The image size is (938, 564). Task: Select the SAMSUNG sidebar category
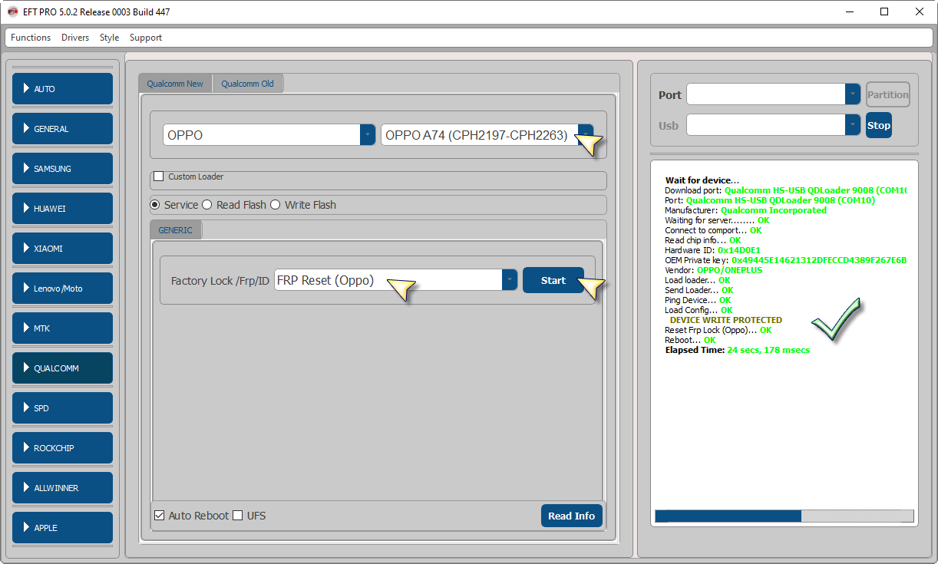(x=62, y=169)
